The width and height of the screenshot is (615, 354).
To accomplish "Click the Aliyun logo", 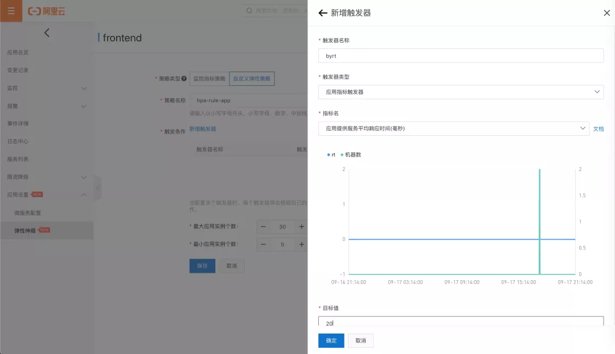I will point(46,11).
